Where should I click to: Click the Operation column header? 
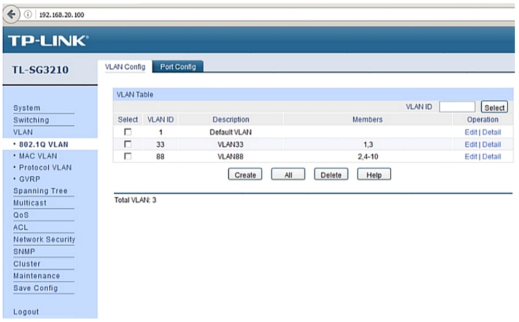tap(482, 119)
